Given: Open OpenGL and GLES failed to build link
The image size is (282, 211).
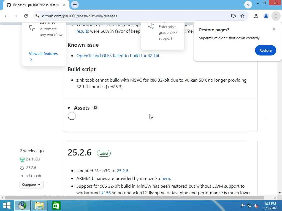Looking at the screenshot, I should [118, 55].
